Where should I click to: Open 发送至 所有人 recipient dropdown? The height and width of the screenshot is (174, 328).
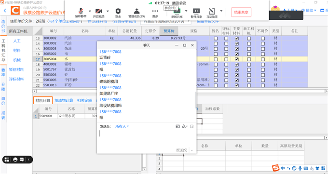tap(122, 126)
